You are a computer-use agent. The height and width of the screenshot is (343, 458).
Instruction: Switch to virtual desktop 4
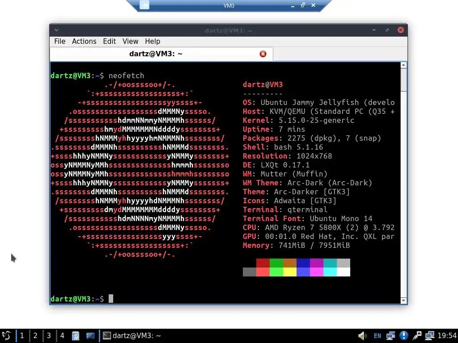[62, 335]
